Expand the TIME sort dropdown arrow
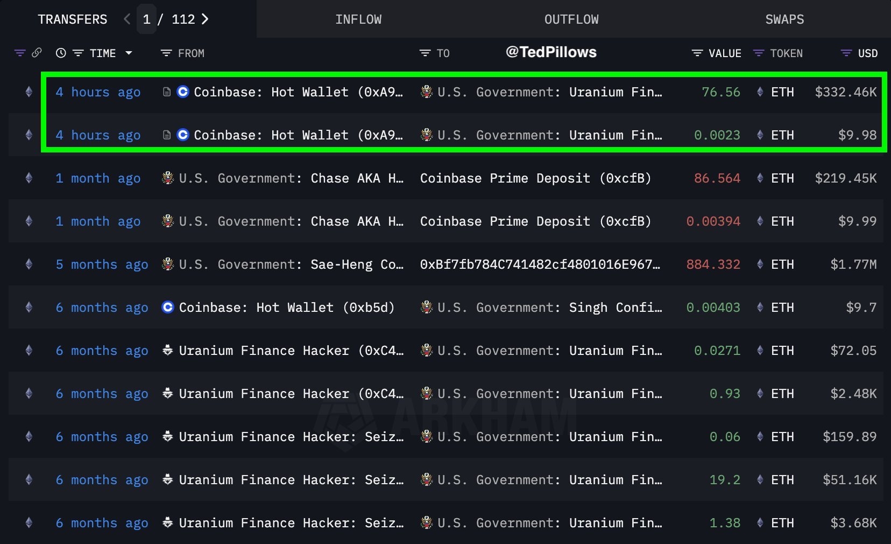The height and width of the screenshot is (544, 891). 129,53
